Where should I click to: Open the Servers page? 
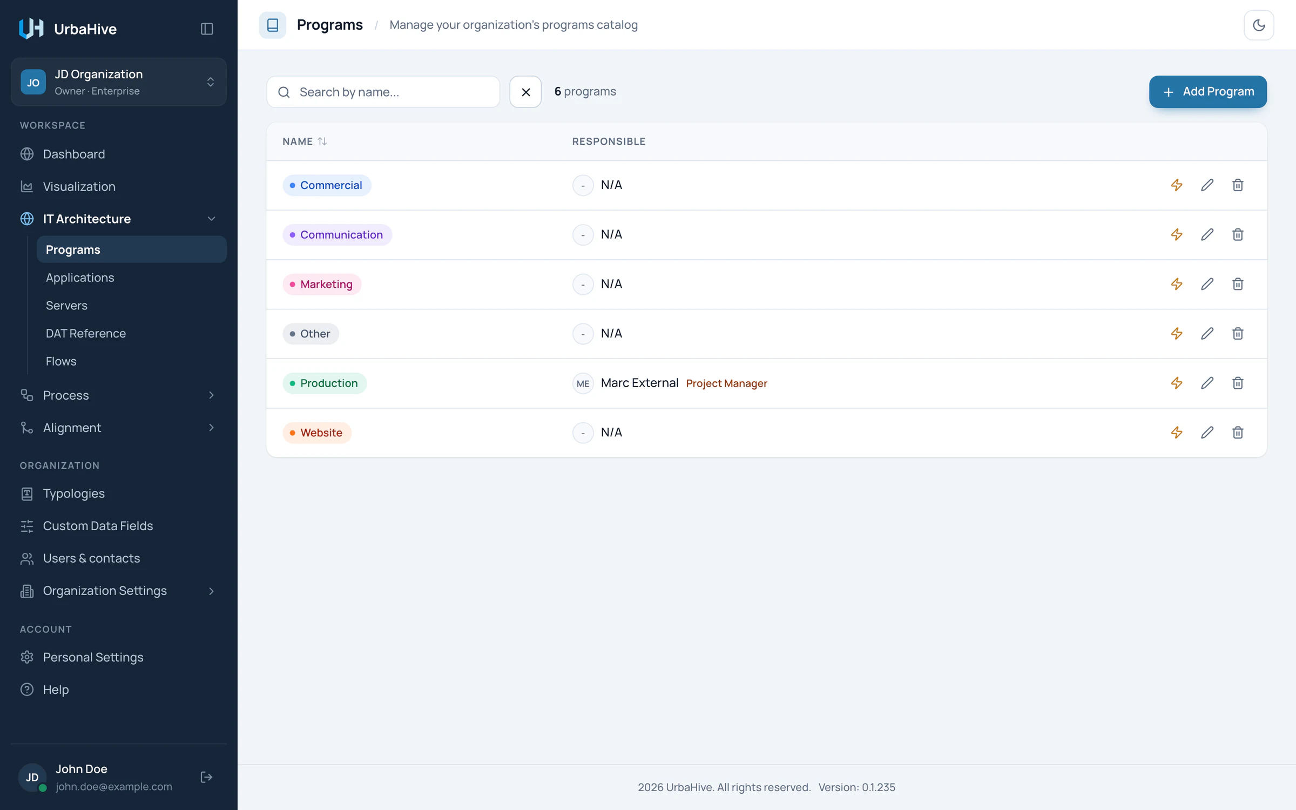[x=132, y=306]
